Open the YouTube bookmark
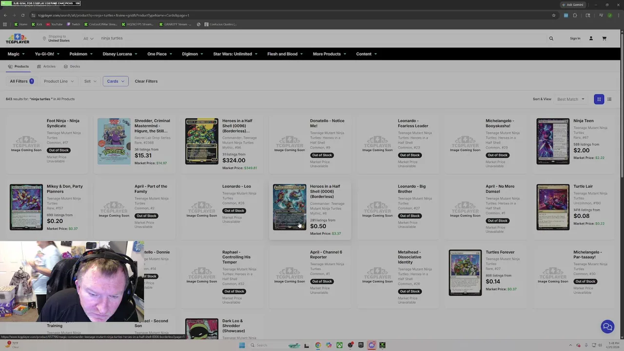The width and height of the screenshot is (624, 351). pyautogui.click(x=55, y=24)
